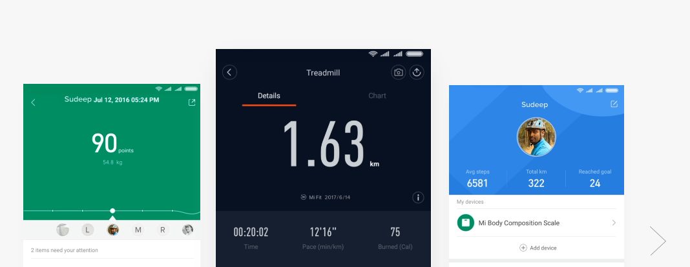Viewport: 690px width, 267px height.
Task: Switch to the Chart tab
Action: (x=377, y=95)
